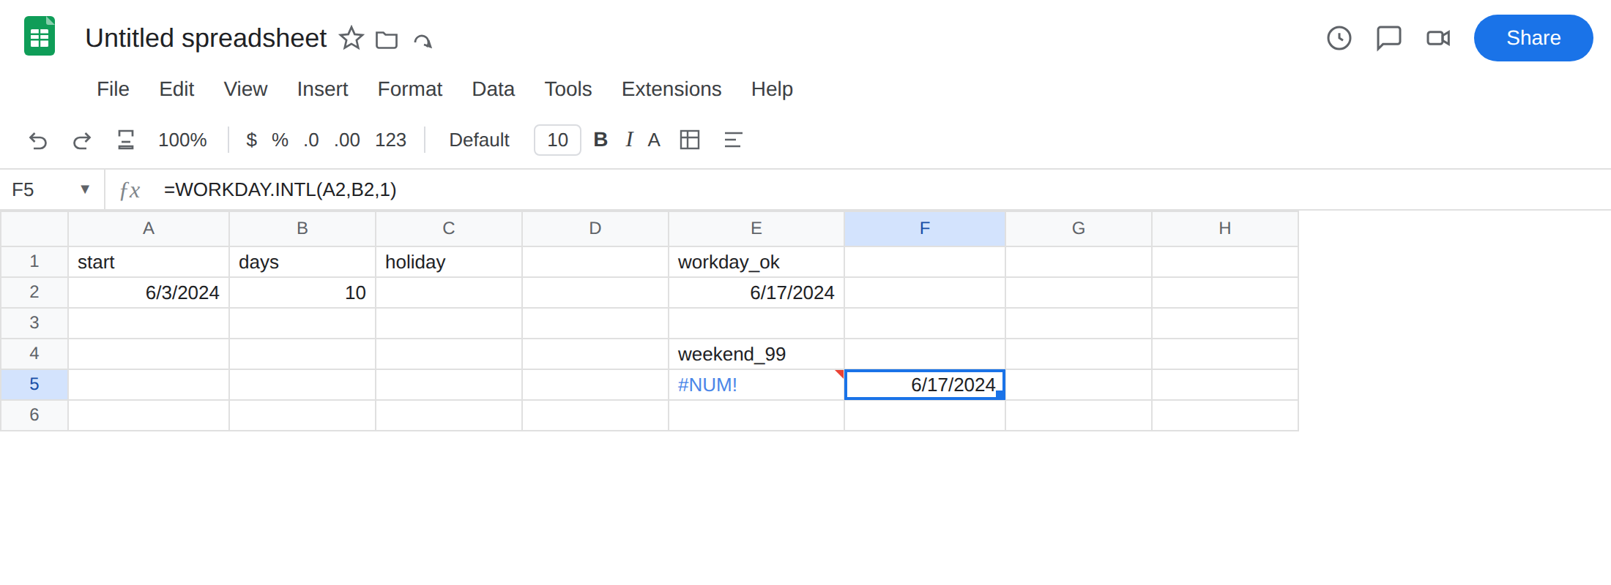Open the Data menu
The width and height of the screenshot is (1611, 585).
click(493, 89)
